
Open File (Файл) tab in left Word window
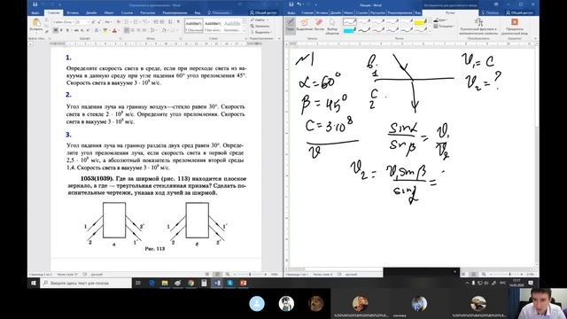(35, 12)
